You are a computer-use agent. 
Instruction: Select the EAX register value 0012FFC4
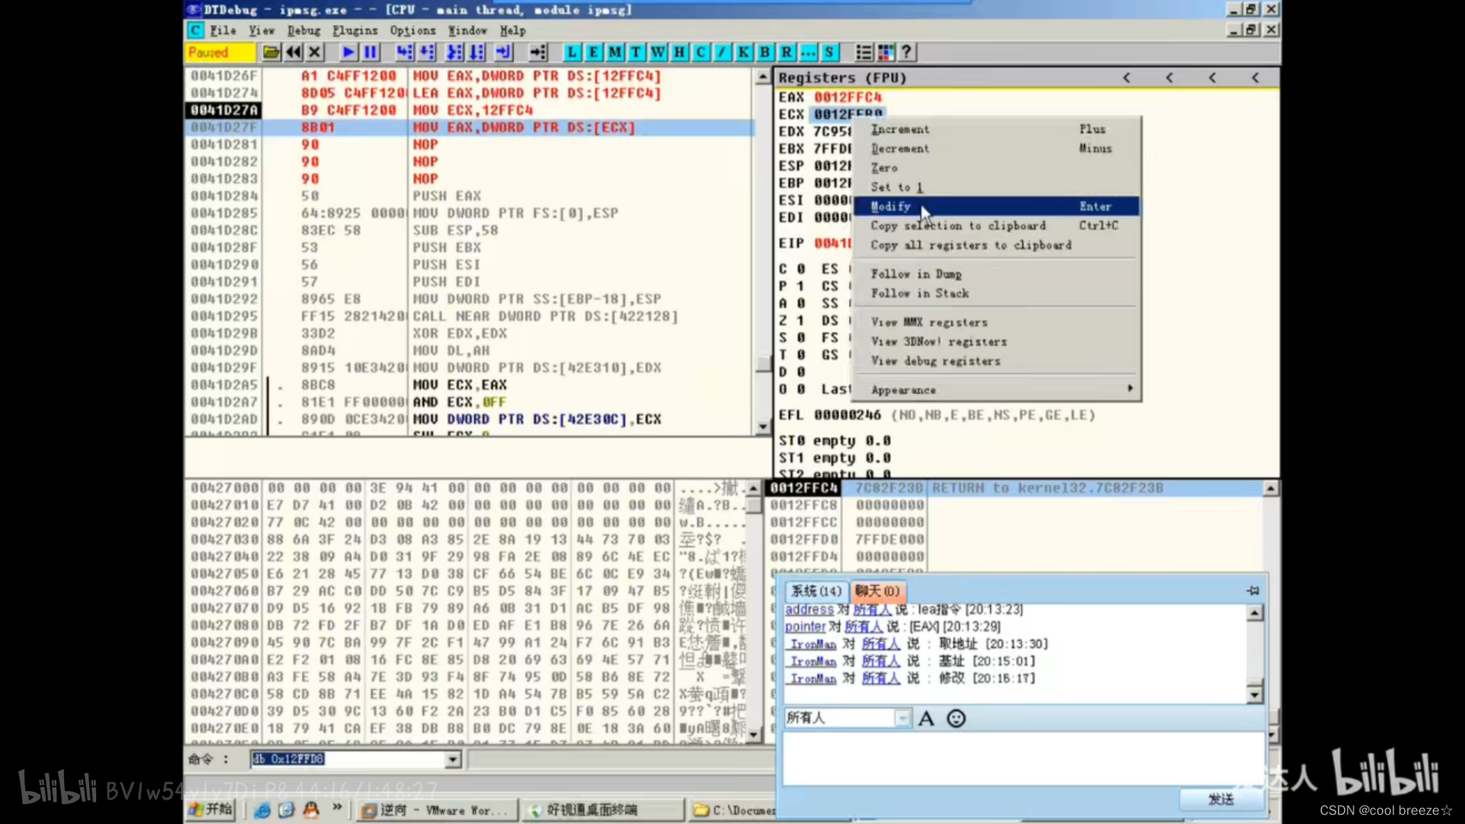[x=848, y=97]
